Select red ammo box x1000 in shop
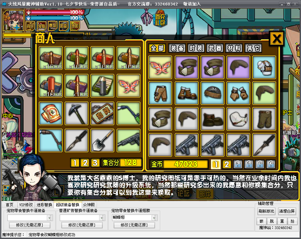This screenshot has height=239, width=301. coord(102,58)
